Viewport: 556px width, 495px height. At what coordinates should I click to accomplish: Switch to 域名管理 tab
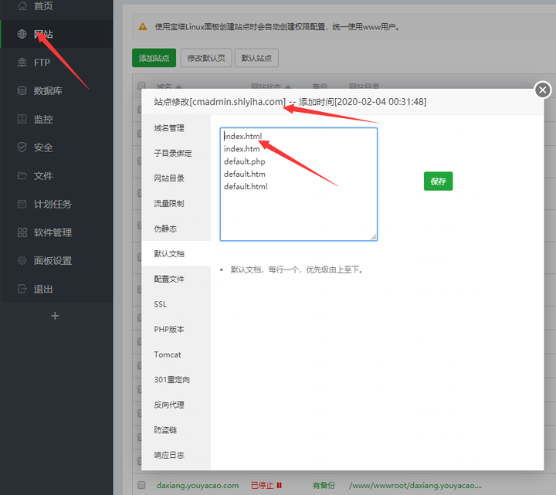(176, 128)
